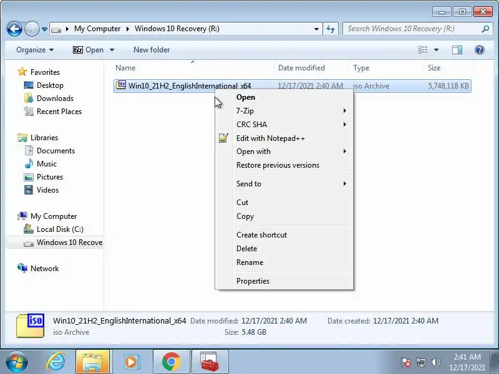The height and width of the screenshot is (374, 499).
Task: Click the Action Center flag tray icon
Action: pos(406,362)
